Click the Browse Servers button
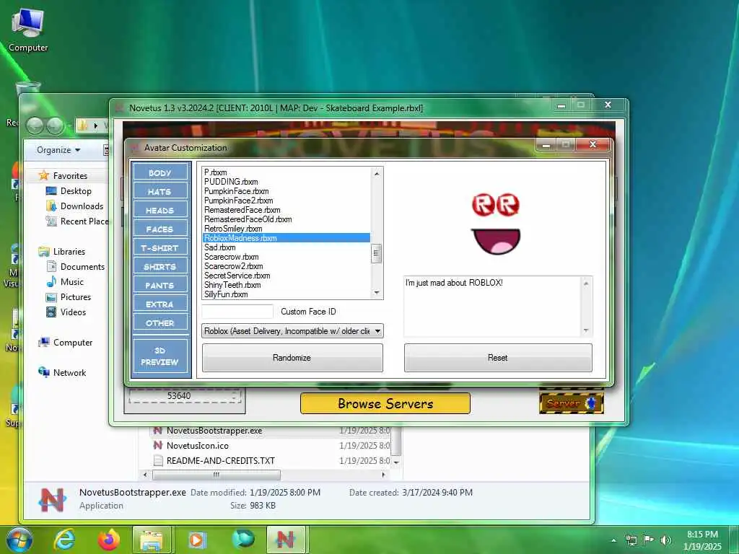739x554 pixels. click(385, 404)
